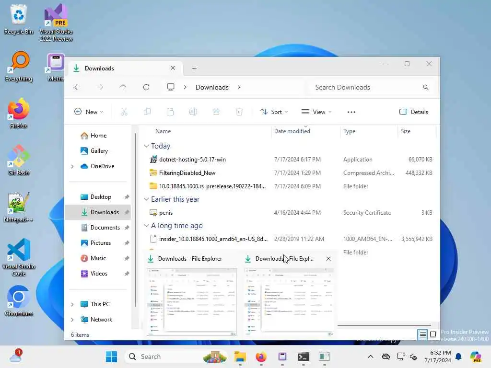
Task: Sort by the Name column header
Action: 163,131
